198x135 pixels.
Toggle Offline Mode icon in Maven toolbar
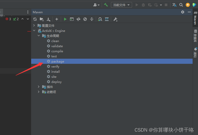78,19
